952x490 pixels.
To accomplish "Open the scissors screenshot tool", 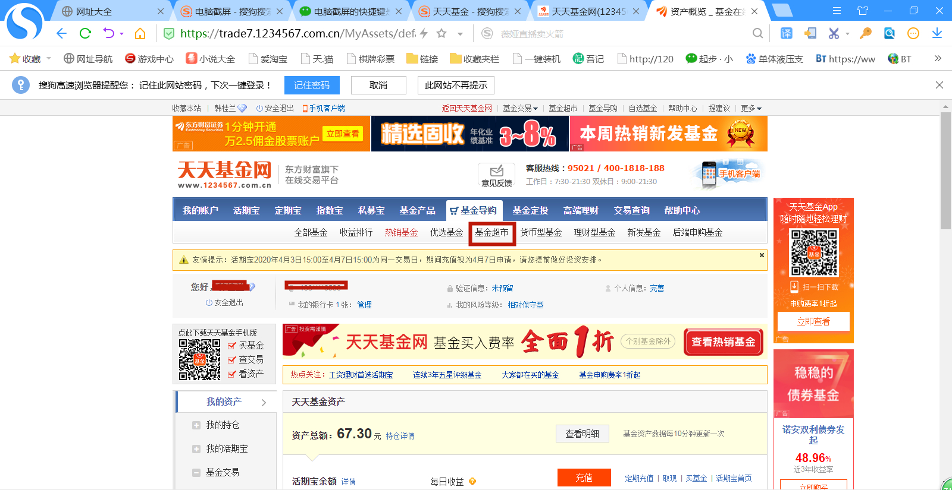I will [x=834, y=33].
